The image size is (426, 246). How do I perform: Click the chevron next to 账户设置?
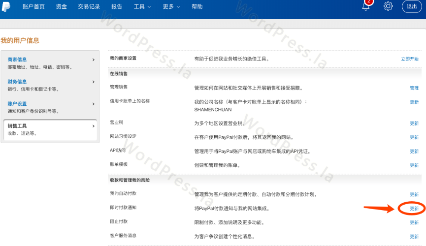pos(94,104)
